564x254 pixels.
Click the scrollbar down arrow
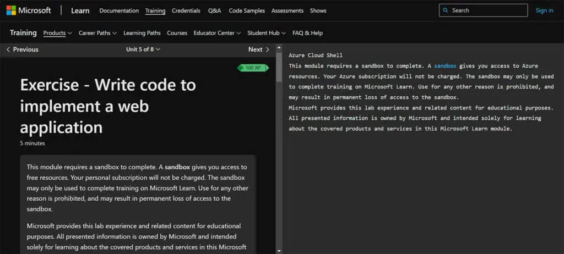coord(279,250)
